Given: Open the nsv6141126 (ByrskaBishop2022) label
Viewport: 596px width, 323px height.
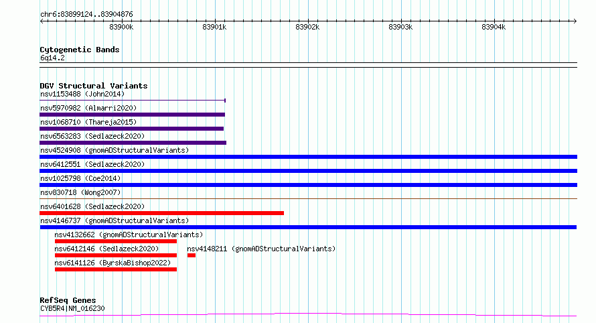Looking at the screenshot, I should click(113, 263).
